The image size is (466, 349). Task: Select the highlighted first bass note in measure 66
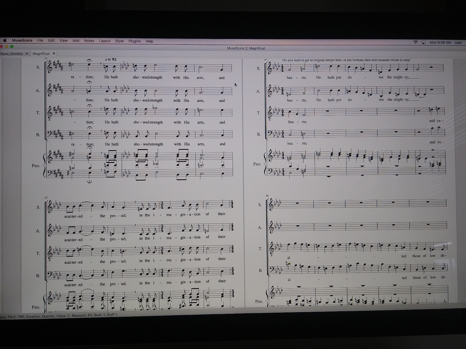[289, 264]
